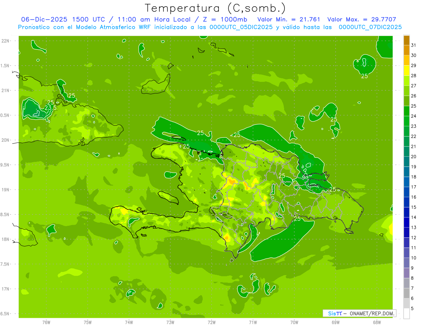Click the "21N" latitude label
423x327 pixels.
coord(5,91)
